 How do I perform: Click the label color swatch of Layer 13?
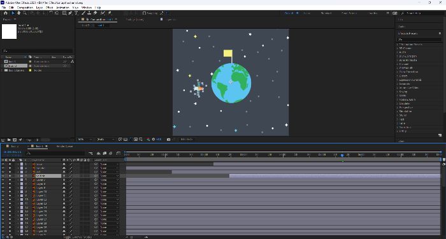point(22,203)
